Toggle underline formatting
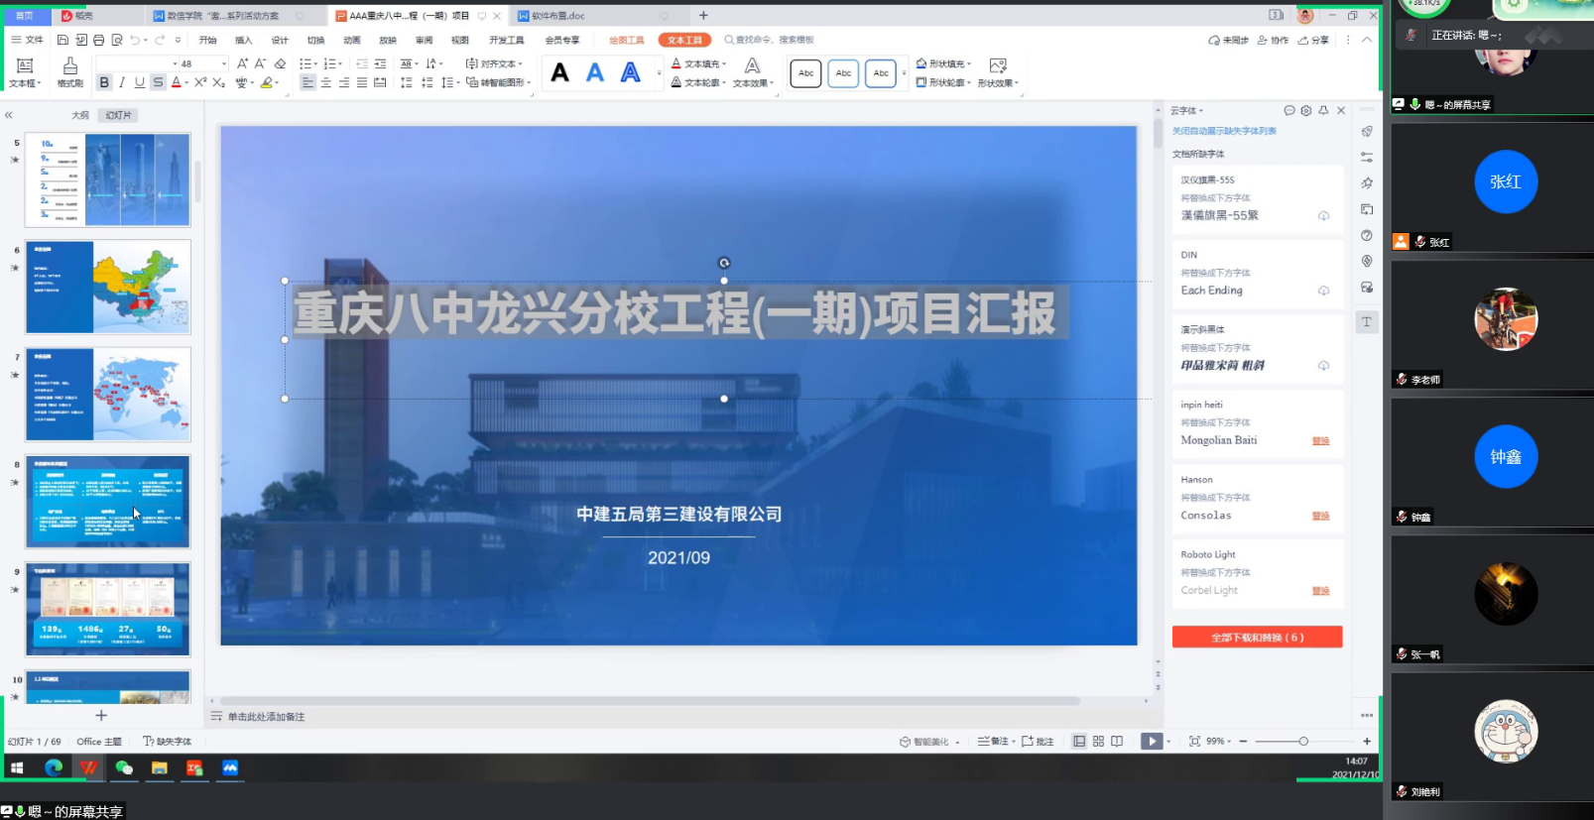The width and height of the screenshot is (1594, 820). pyautogui.click(x=140, y=82)
